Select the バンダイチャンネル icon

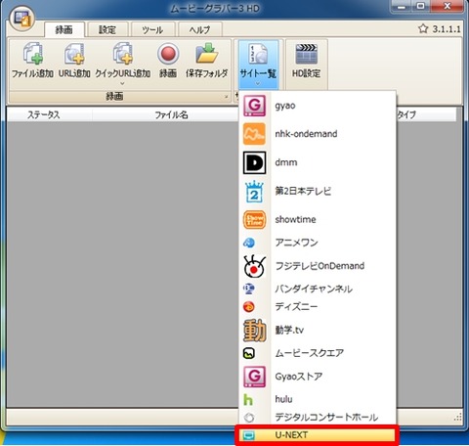[x=249, y=289]
